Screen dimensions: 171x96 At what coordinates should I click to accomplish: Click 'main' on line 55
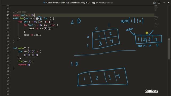click(x=21, y=48)
